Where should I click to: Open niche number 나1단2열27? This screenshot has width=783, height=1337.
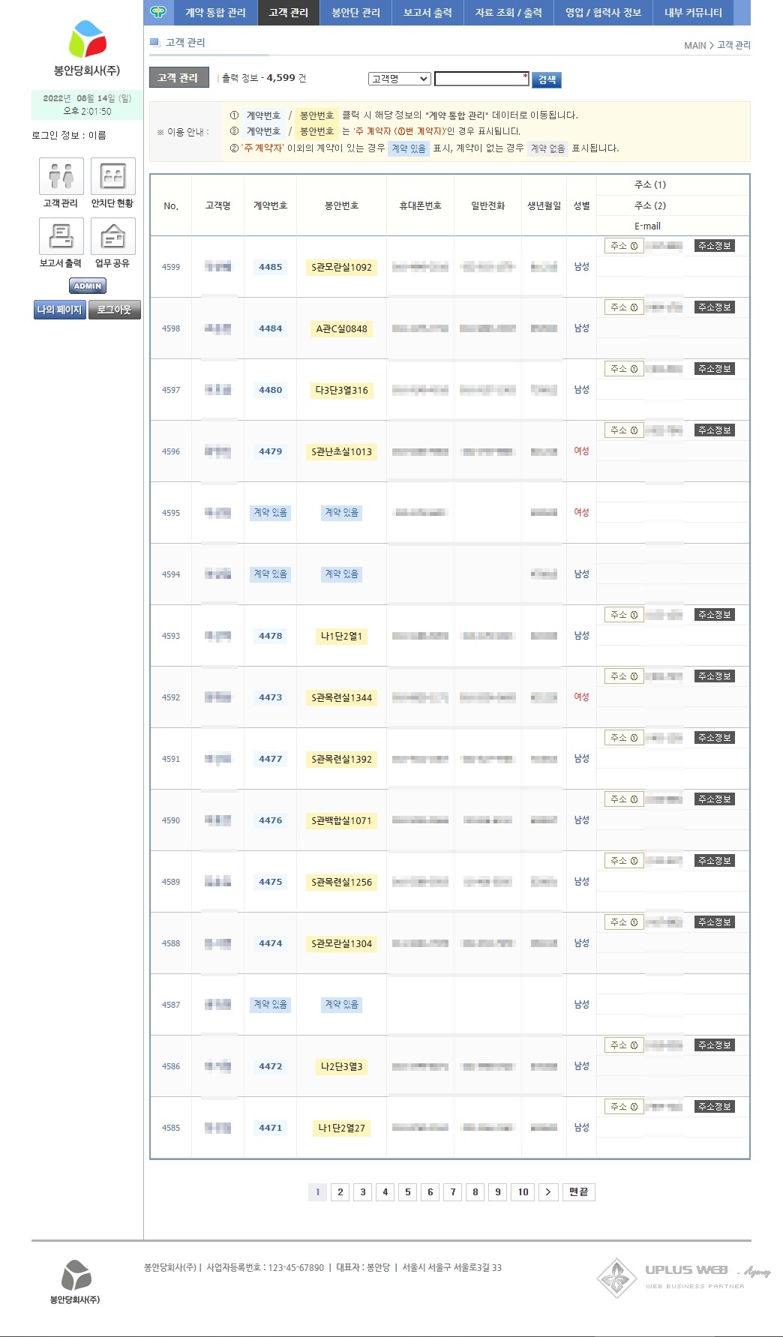[x=342, y=1128]
